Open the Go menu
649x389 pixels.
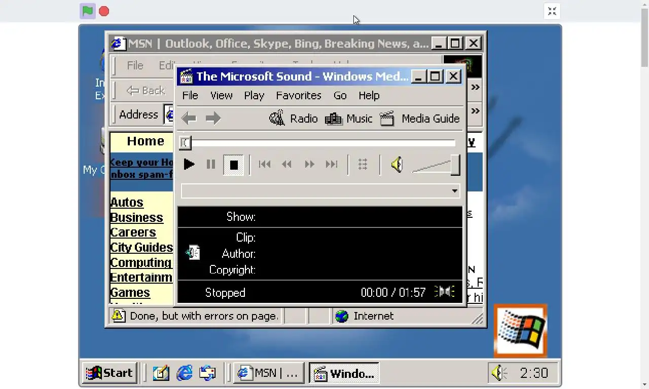tap(340, 95)
